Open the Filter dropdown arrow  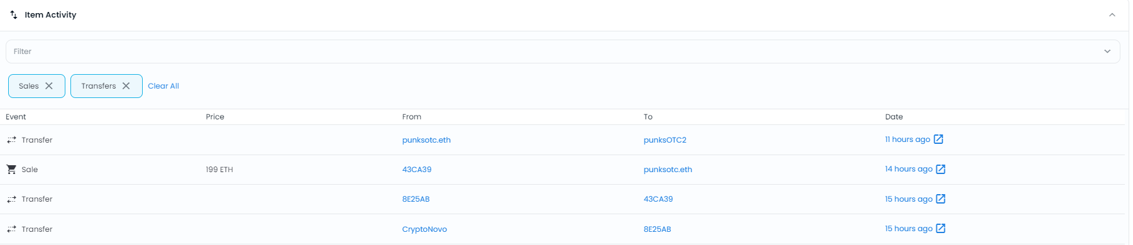tap(1107, 52)
